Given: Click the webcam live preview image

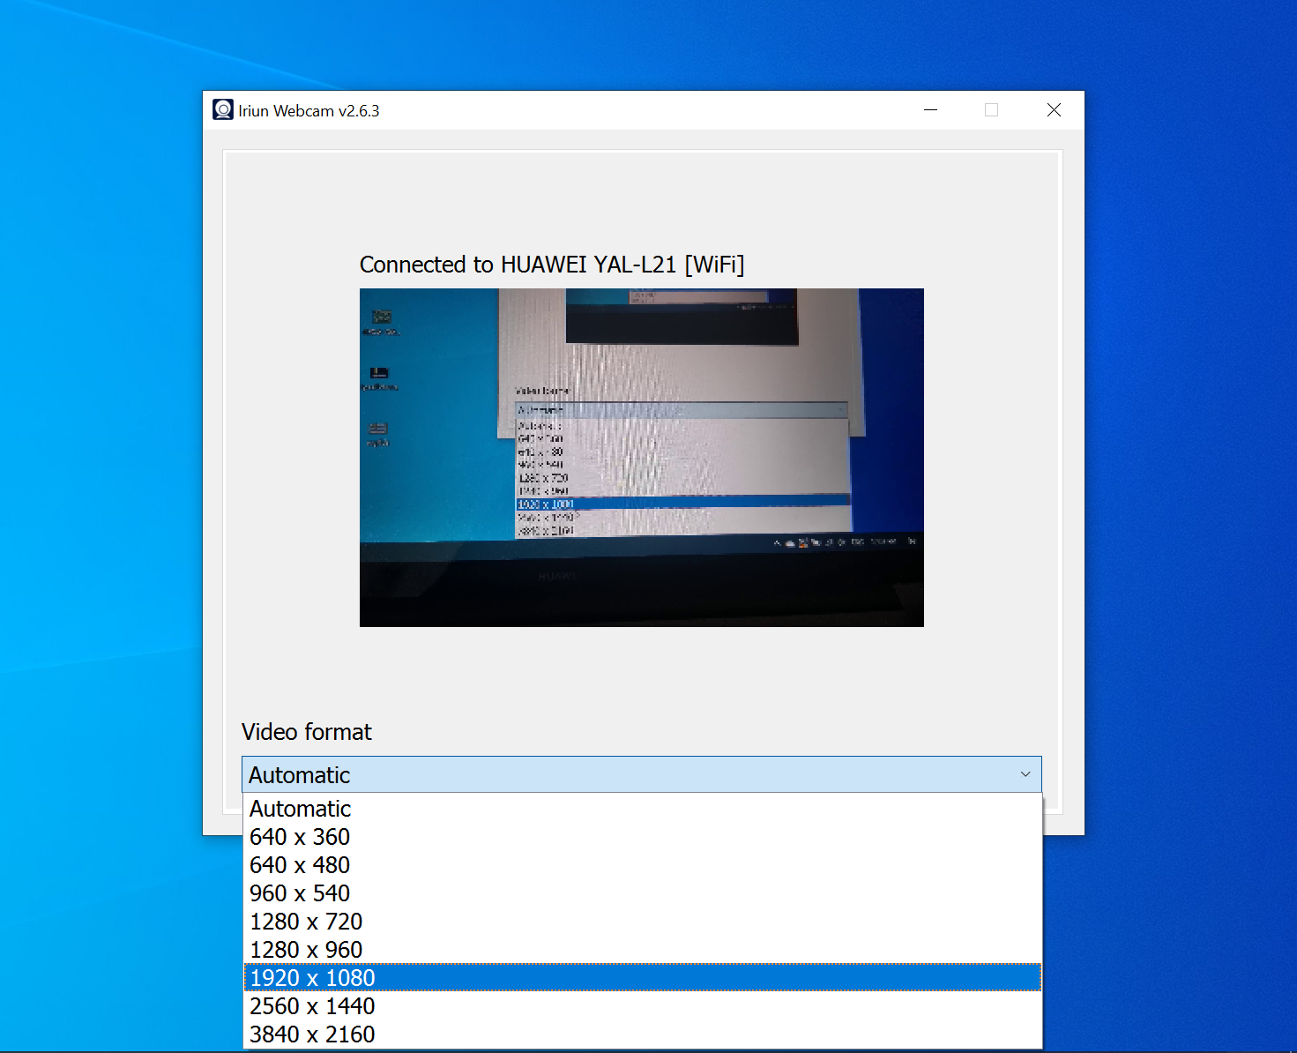Looking at the screenshot, I should click(642, 458).
